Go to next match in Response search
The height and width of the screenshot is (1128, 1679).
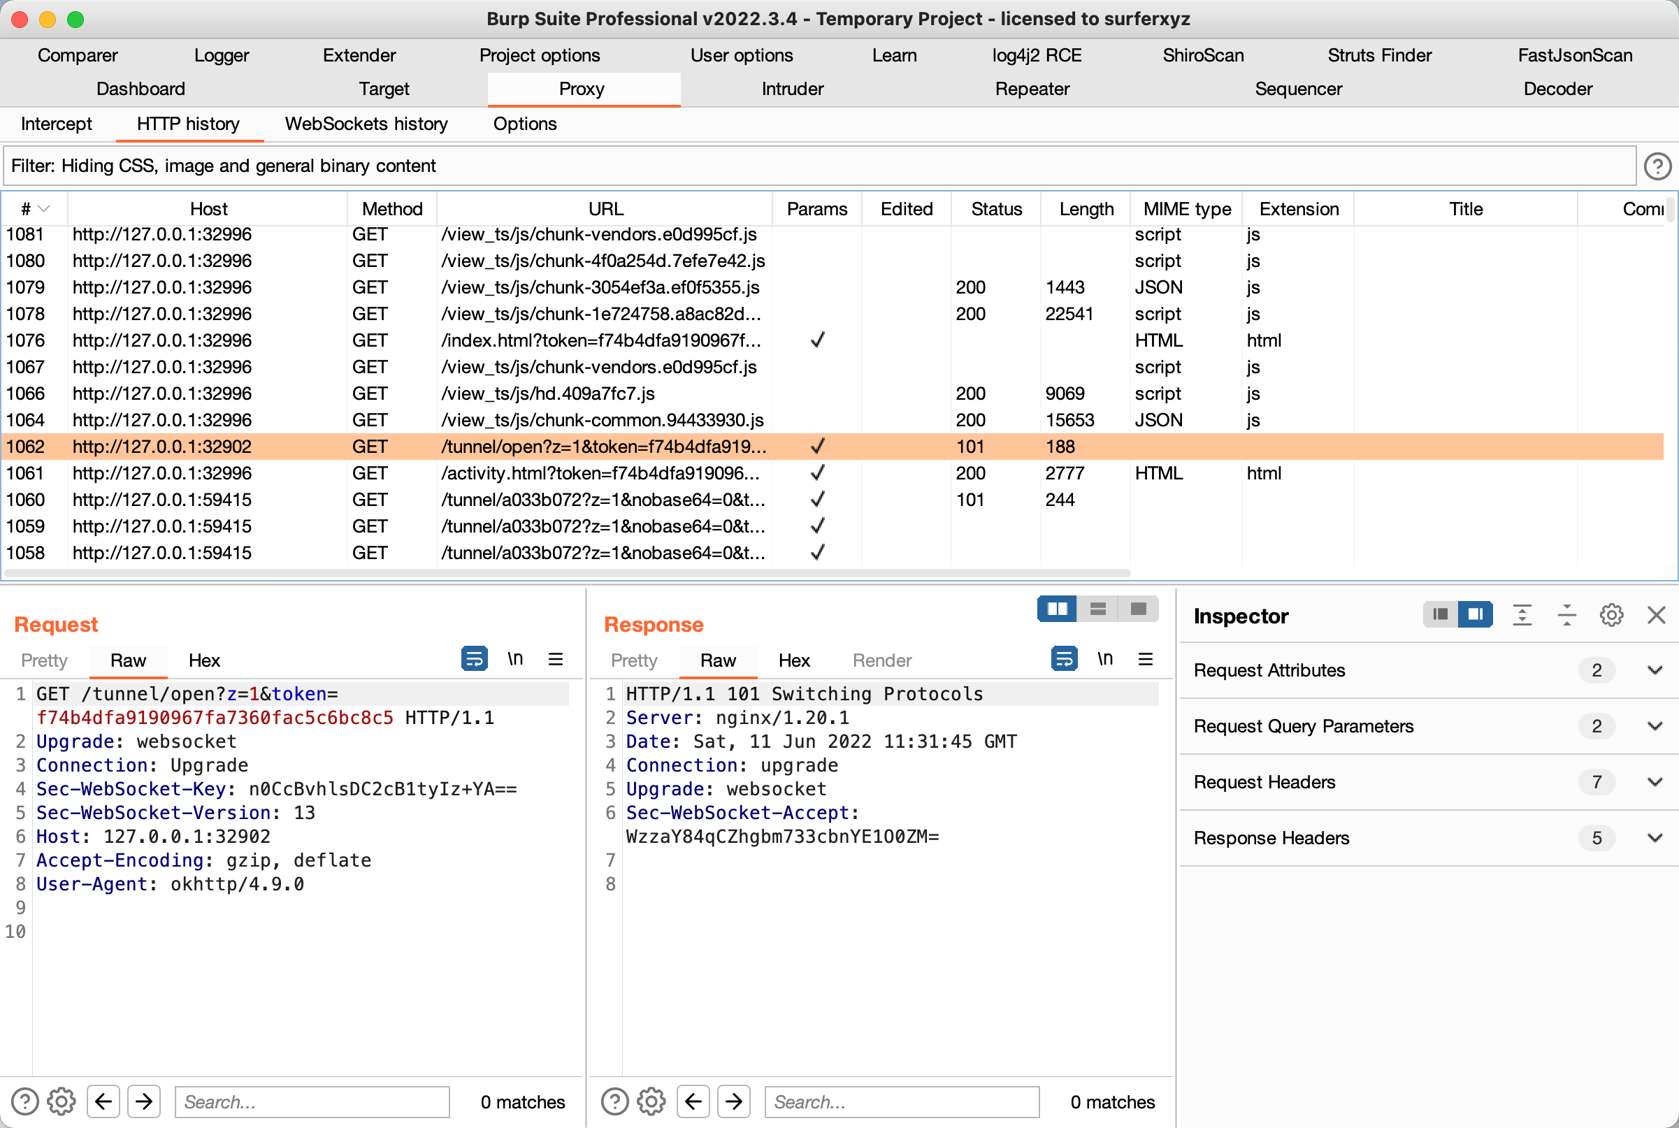point(734,1101)
